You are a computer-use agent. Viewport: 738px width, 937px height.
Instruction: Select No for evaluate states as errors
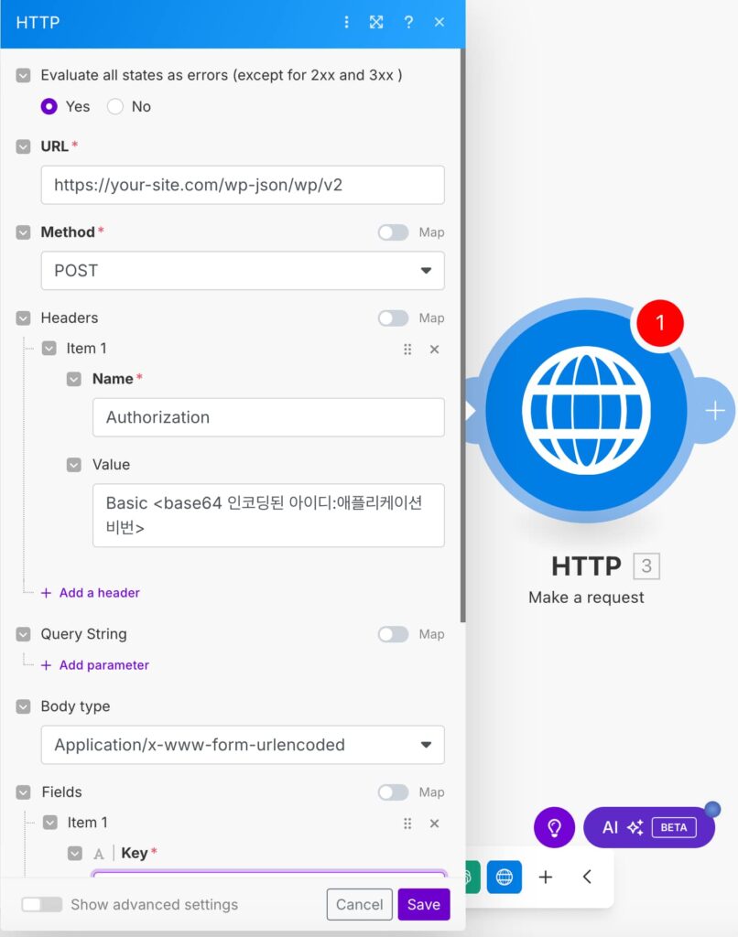point(115,106)
